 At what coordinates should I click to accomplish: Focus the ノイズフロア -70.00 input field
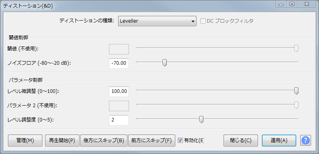(119, 64)
